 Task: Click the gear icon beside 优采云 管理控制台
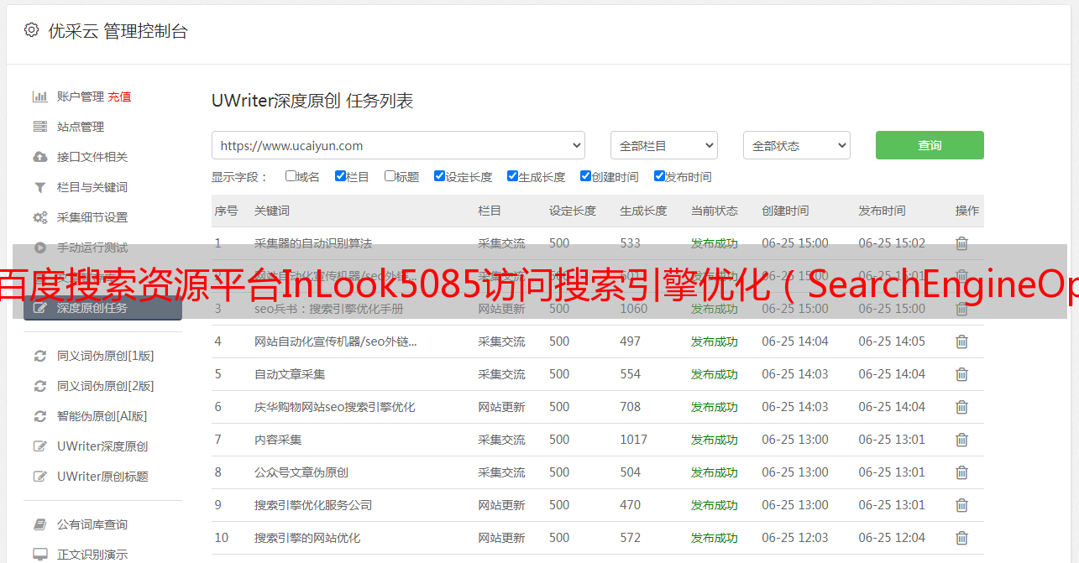[x=31, y=30]
